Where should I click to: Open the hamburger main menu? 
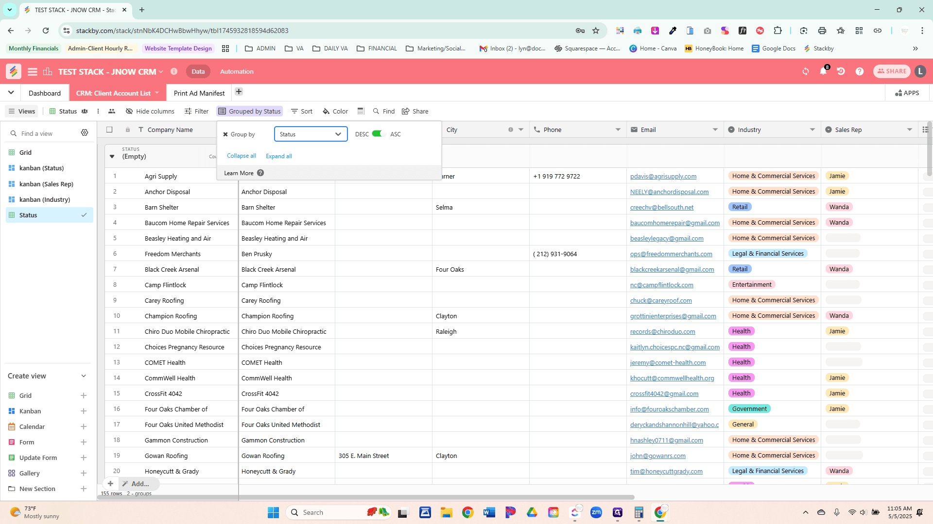[x=33, y=72]
